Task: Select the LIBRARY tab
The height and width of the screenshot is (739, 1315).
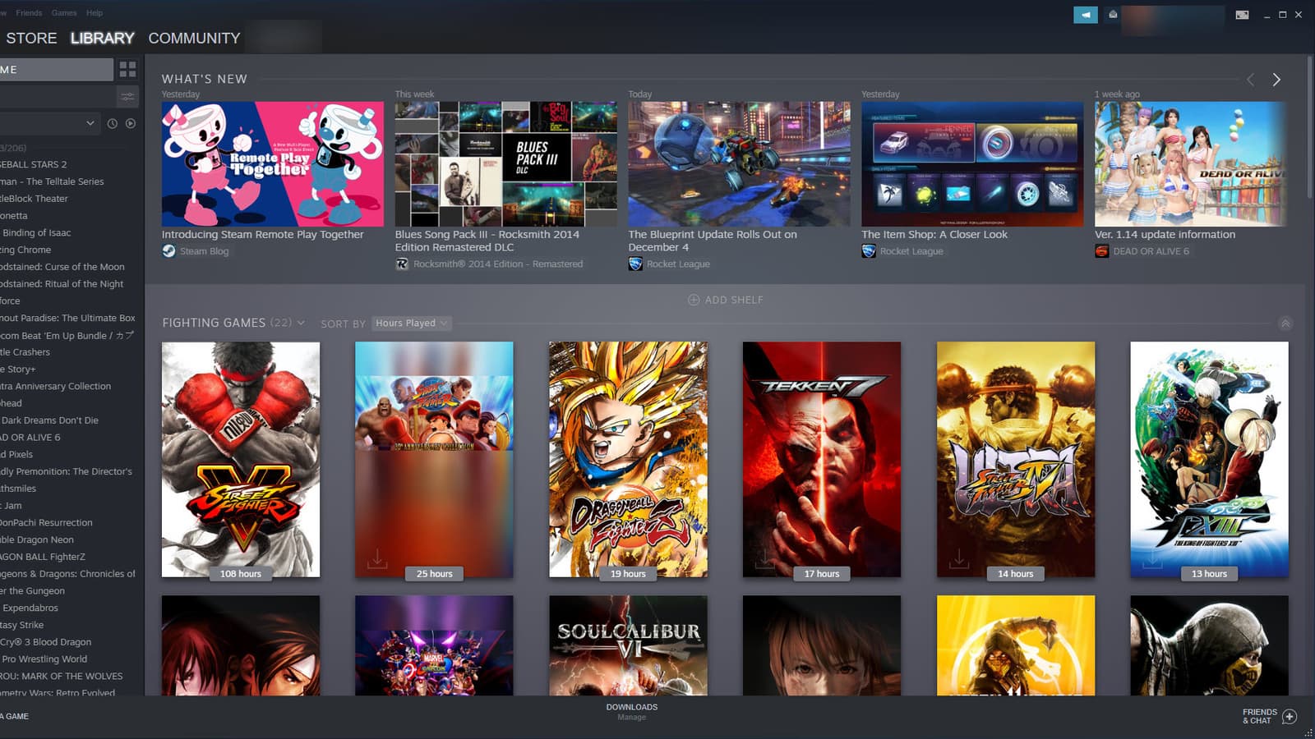Action: (x=102, y=38)
